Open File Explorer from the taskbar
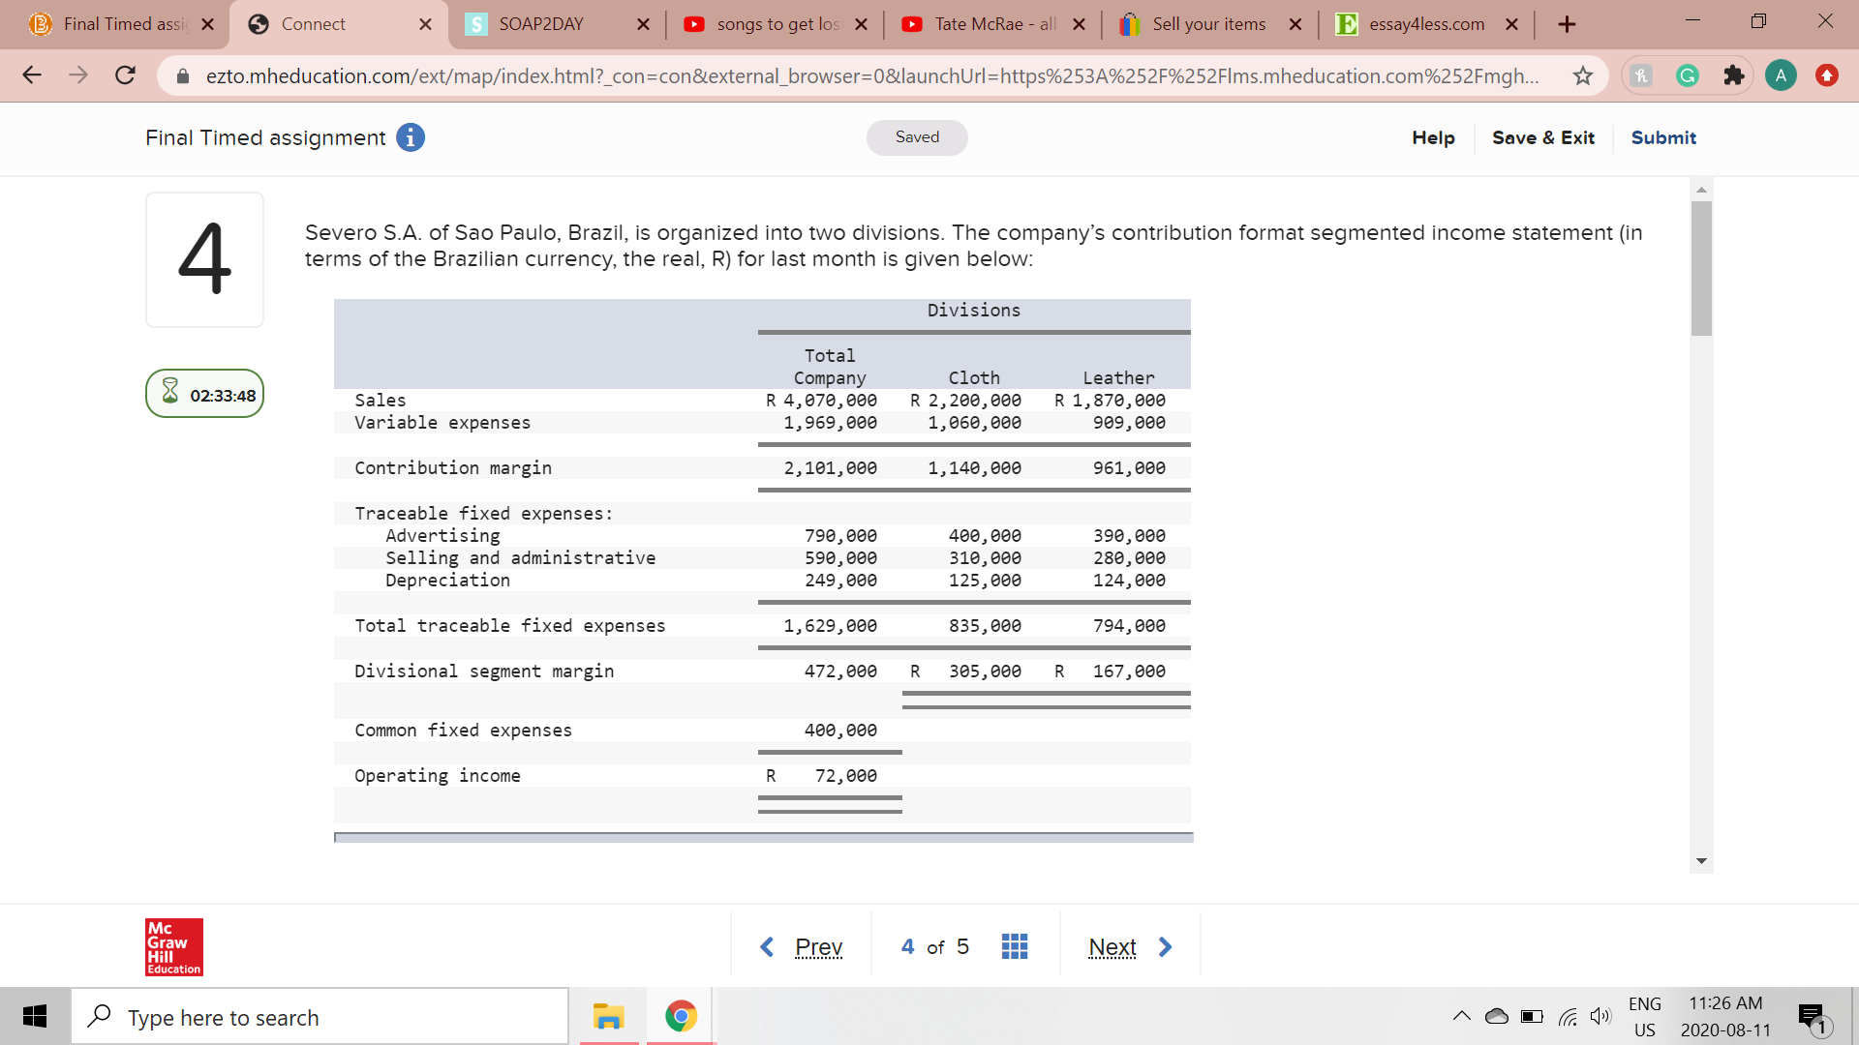 coord(608,1017)
